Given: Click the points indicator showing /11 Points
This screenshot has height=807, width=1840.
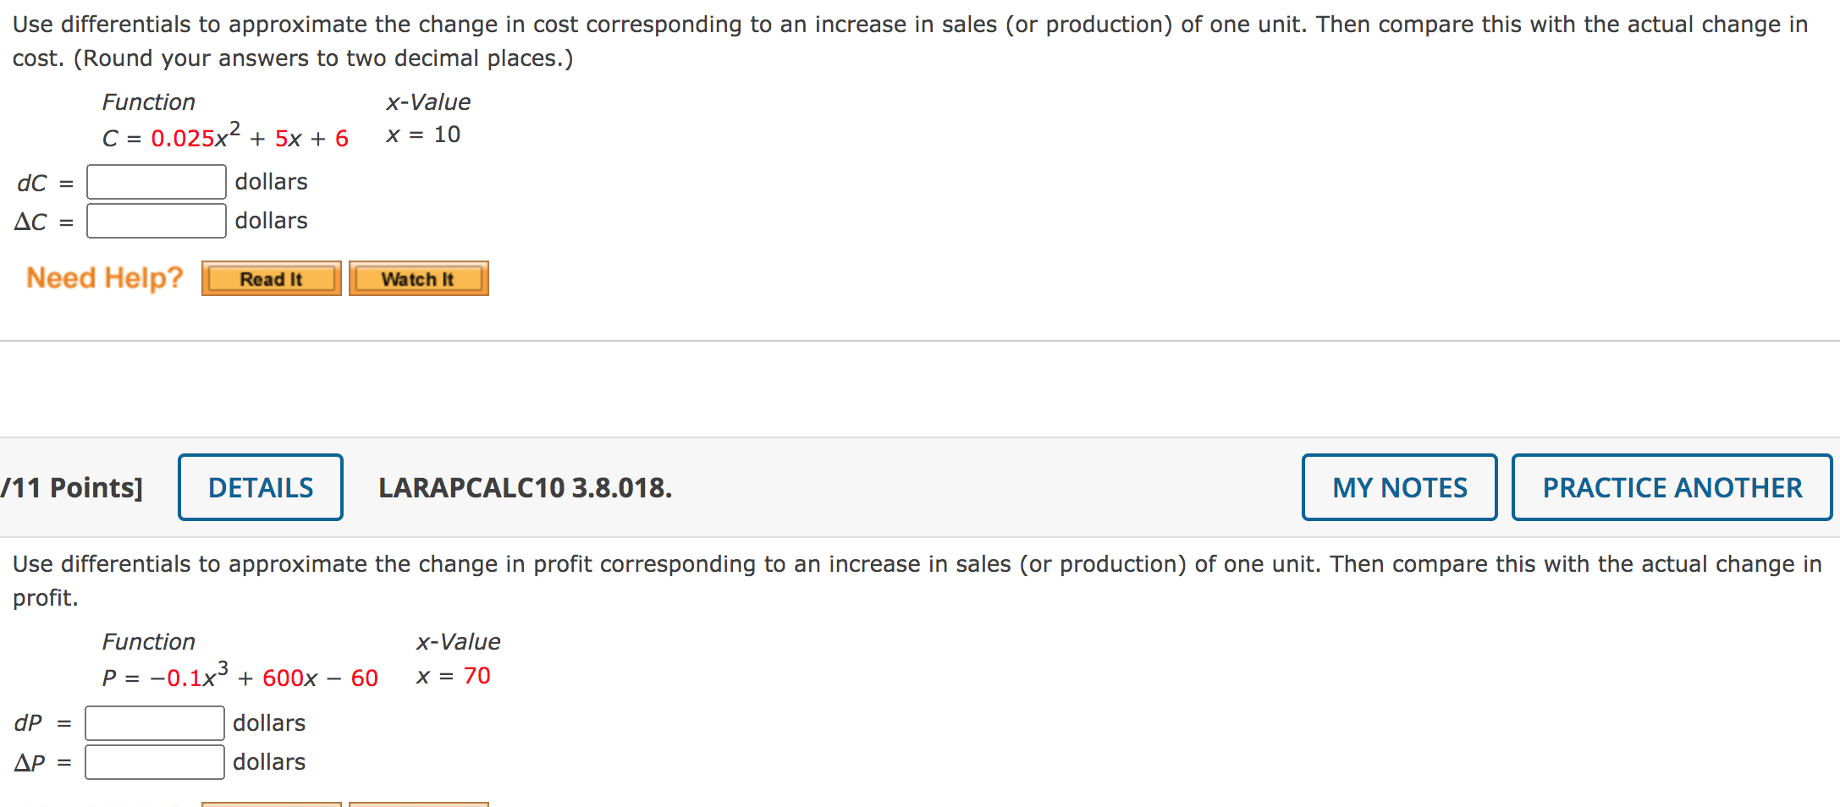Looking at the screenshot, I should click(72, 487).
